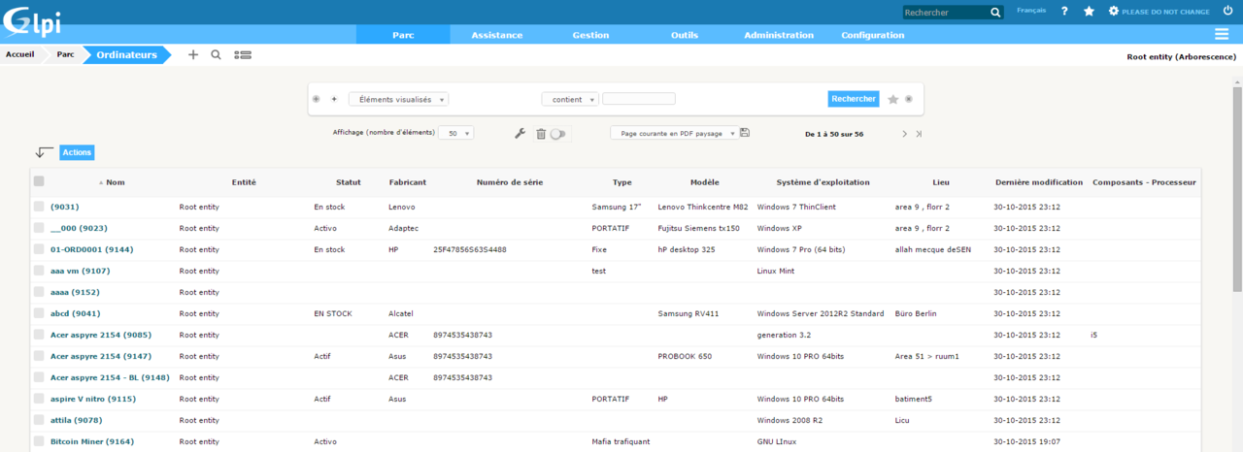Click the magnifier icon in global search
1243x452 pixels.
995,13
